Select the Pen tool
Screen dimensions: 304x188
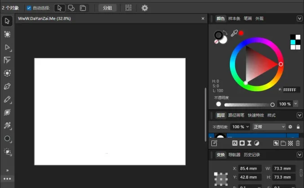(x=7, y=86)
